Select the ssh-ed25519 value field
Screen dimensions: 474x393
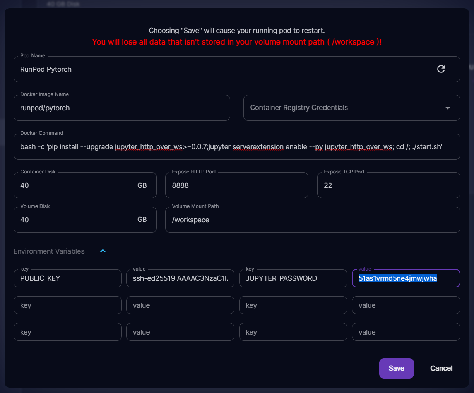click(180, 278)
